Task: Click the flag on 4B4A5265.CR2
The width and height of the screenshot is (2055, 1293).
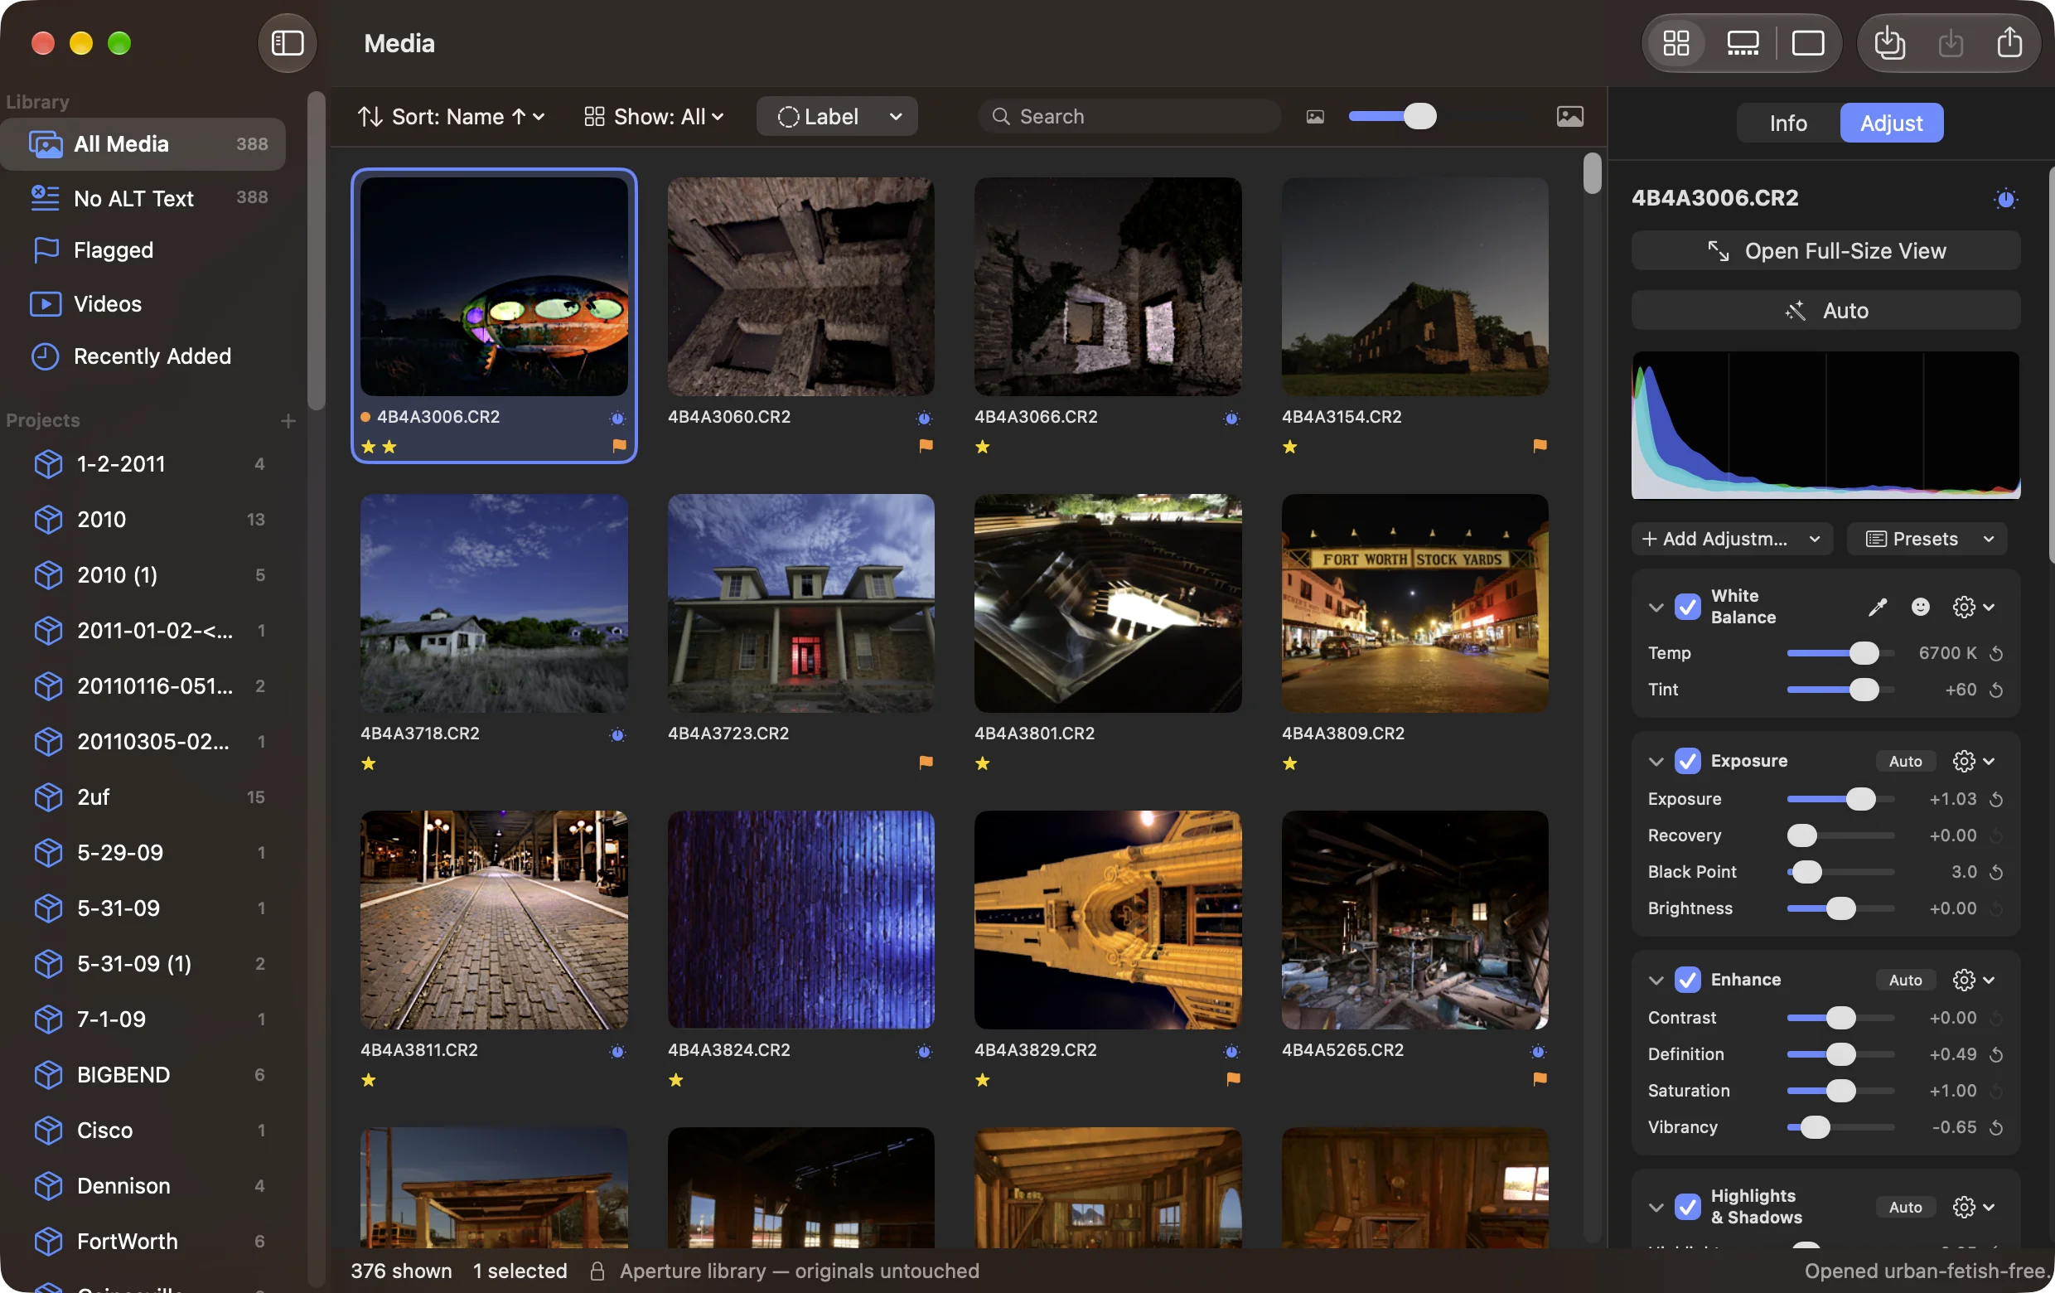Action: (1540, 1079)
